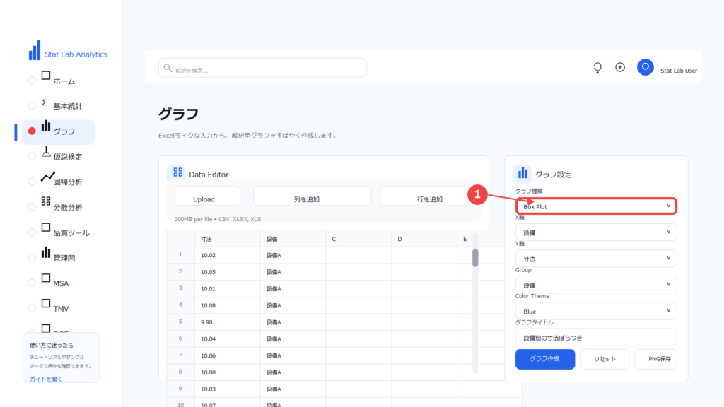Open 仮説検定 in the sidebar menu
This screenshot has height=407, width=724.
coord(67,157)
